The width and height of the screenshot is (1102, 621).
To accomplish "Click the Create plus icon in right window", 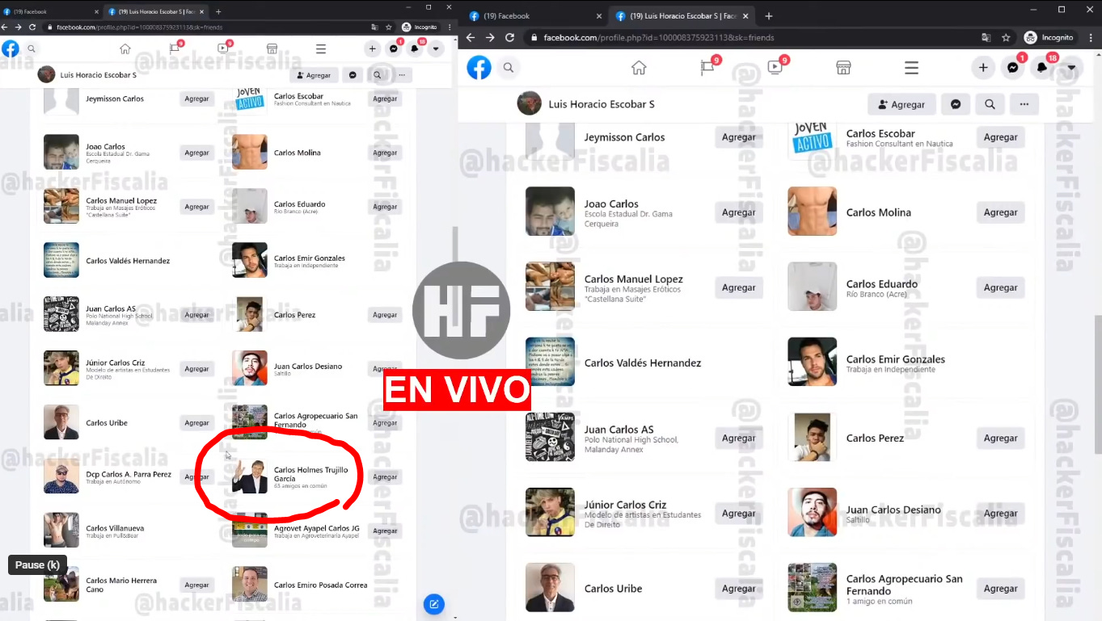I will 983,68.
